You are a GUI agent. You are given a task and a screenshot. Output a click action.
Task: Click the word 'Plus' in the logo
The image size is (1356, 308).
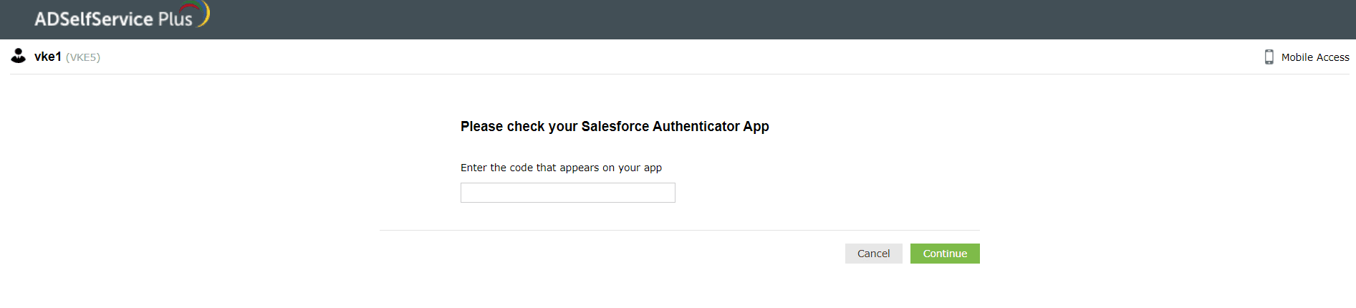(175, 19)
